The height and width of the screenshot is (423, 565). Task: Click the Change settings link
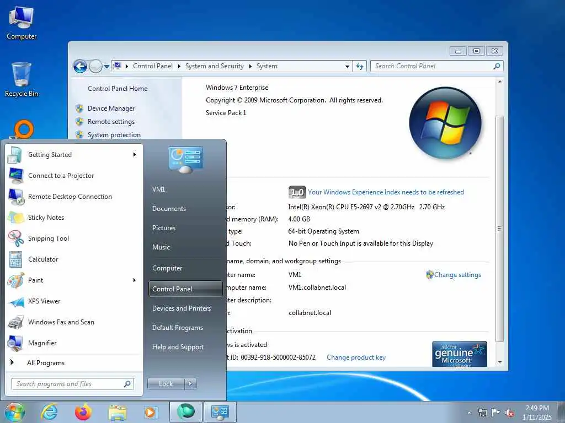457,275
